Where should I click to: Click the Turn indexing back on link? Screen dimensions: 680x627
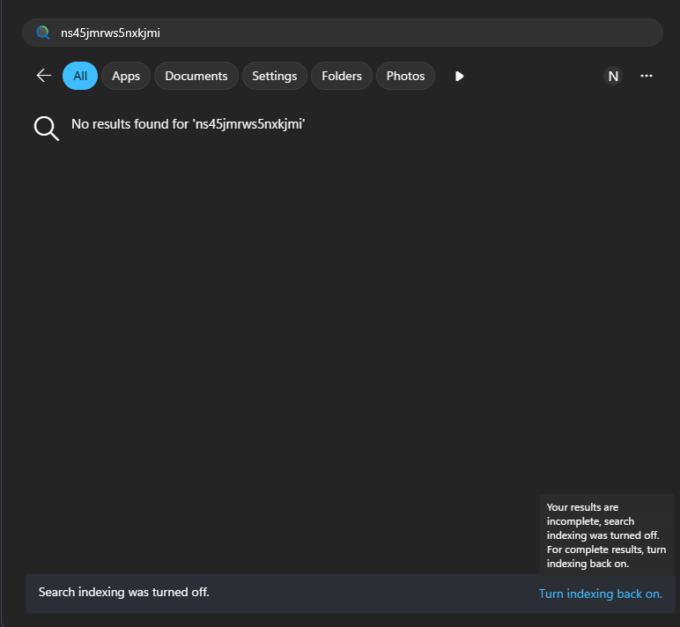[x=600, y=594]
